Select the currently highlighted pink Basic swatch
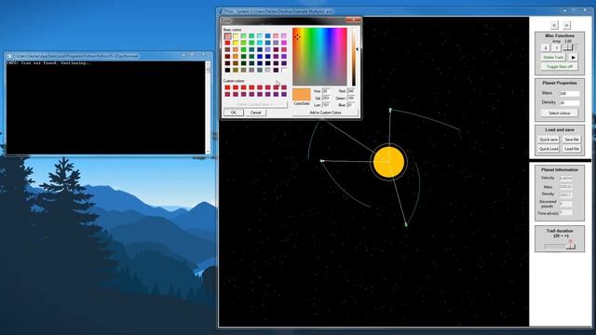The width and height of the screenshot is (596, 335). click(x=227, y=36)
